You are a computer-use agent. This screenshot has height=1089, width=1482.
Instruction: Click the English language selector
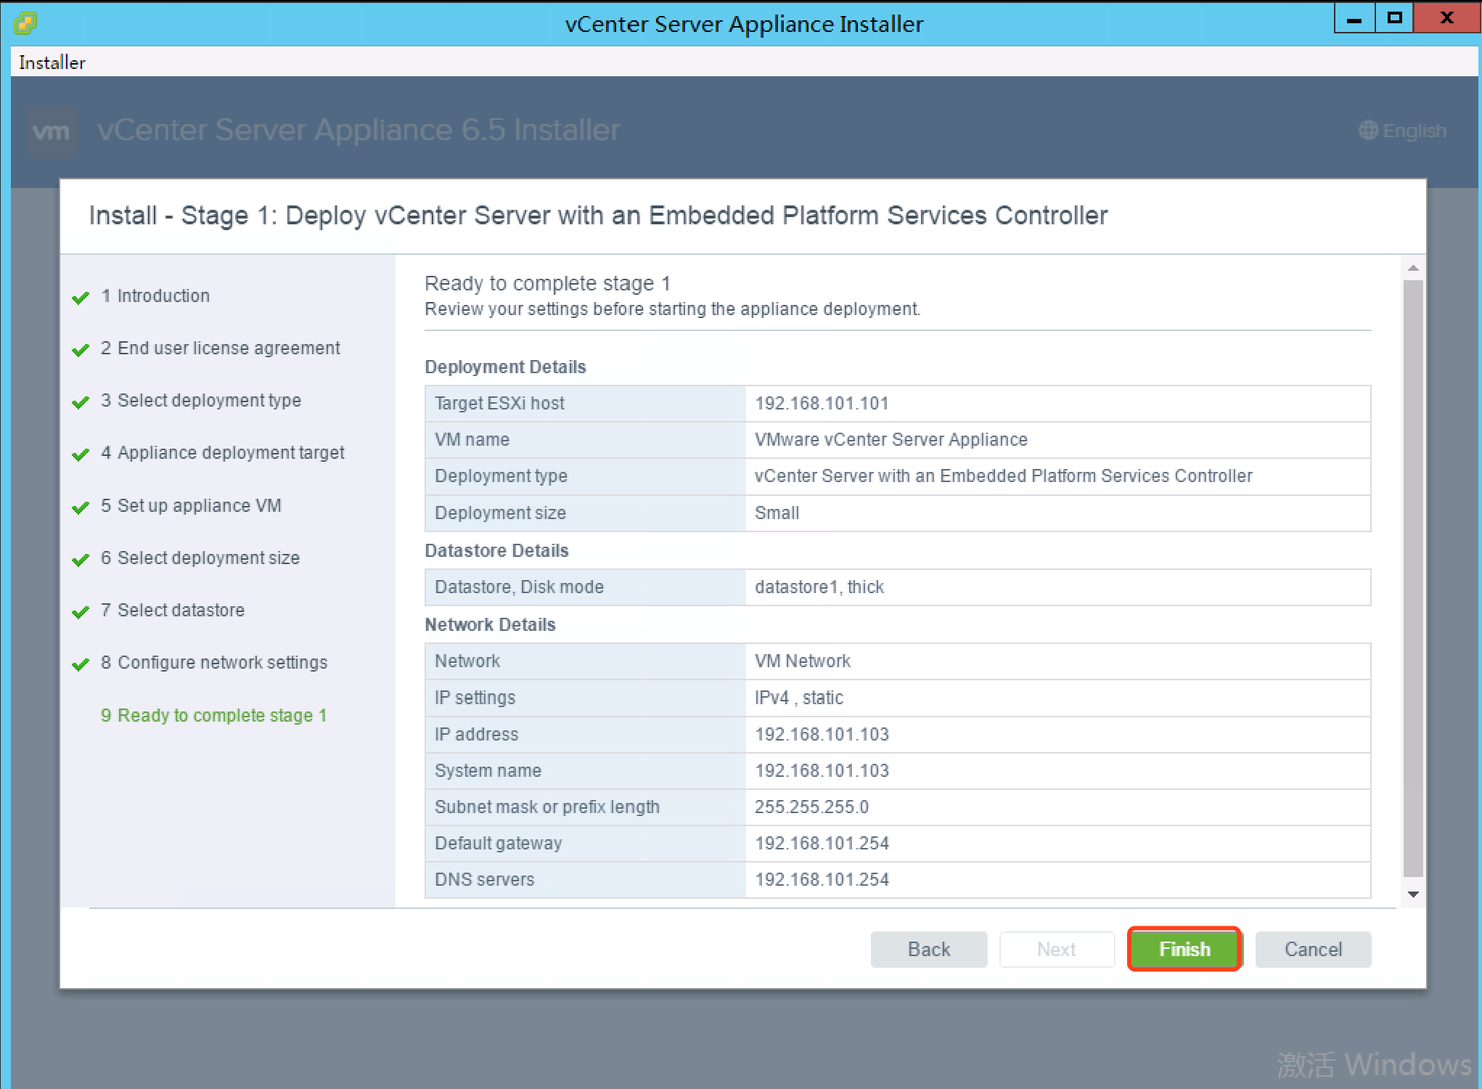1403,131
